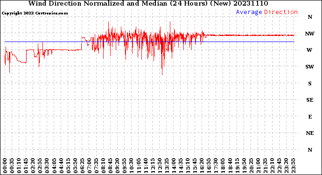Click the '05:15' time axis label
Screen dimensions: 322x175
click(x=69, y=166)
